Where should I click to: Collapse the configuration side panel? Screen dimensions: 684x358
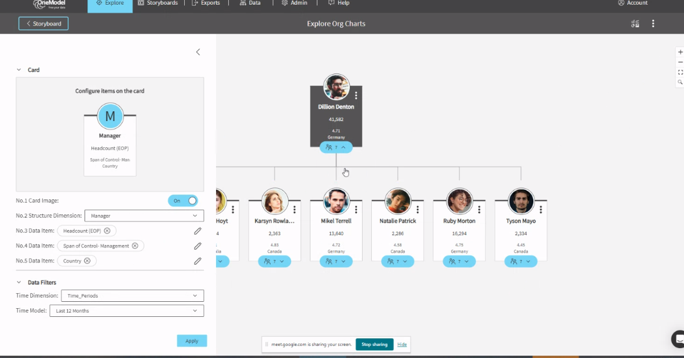(198, 52)
